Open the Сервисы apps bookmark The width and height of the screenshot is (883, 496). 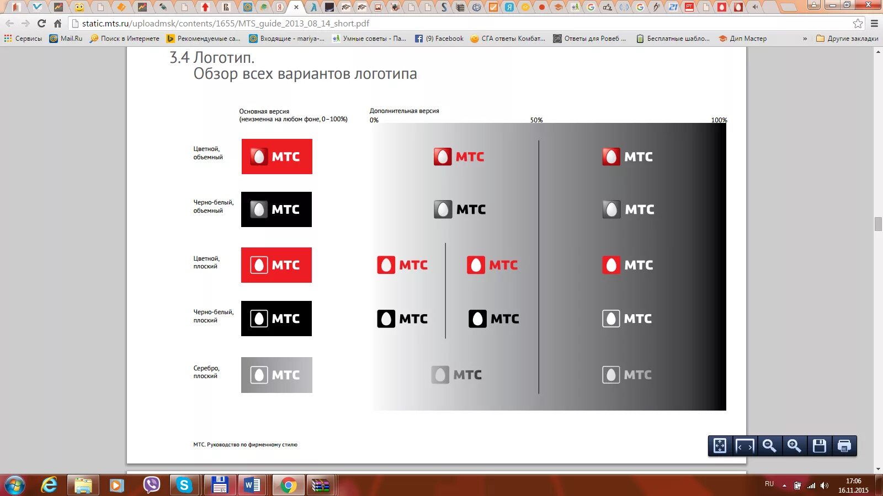23,39
